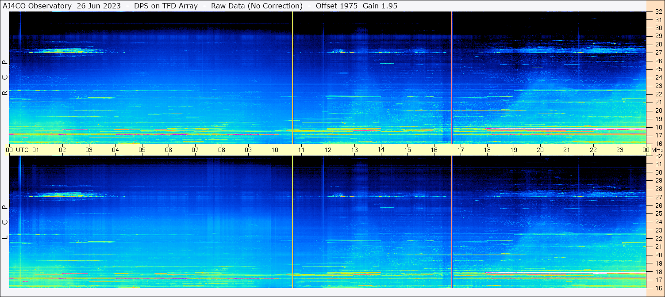Click the "00" label beside UTC
The height and width of the screenshot is (297, 665).
coord(9,150)
